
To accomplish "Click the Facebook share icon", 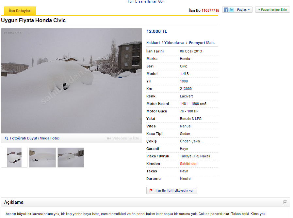I will tap(226, 10).
